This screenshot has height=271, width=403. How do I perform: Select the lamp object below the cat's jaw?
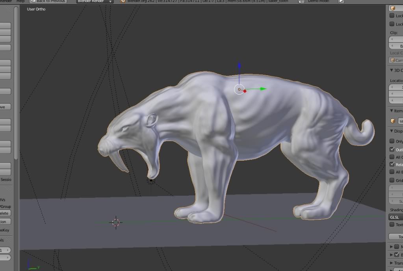tap(151, 180)
